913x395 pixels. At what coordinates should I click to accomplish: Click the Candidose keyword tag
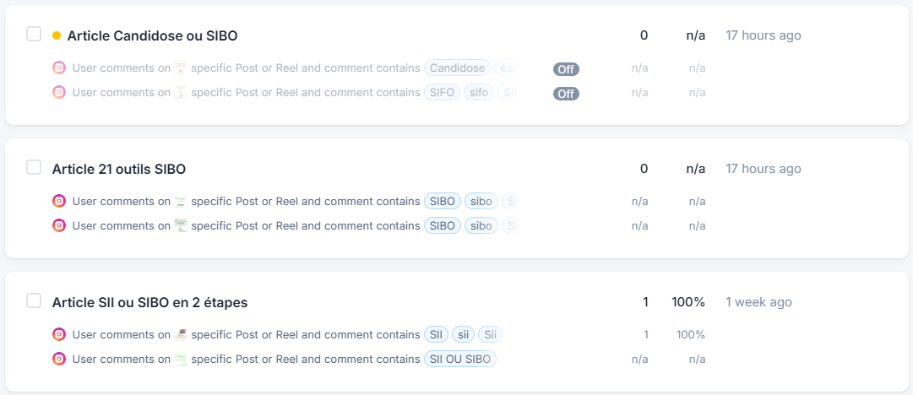[x=457, y=68]
